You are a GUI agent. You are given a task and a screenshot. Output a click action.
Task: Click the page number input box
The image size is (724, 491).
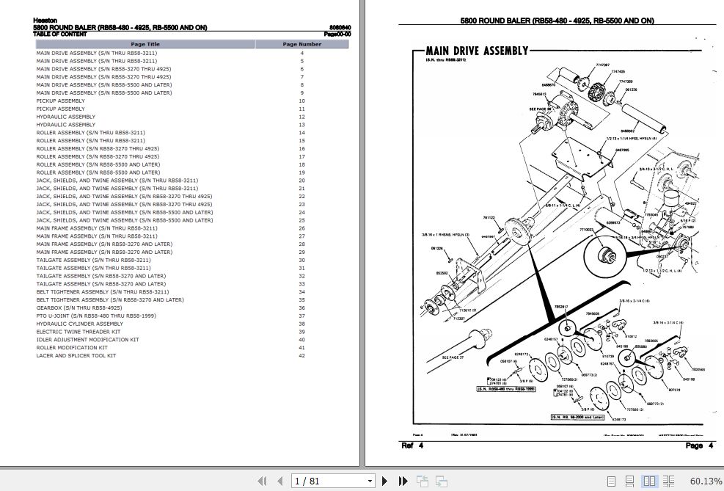tap(326, 481)
